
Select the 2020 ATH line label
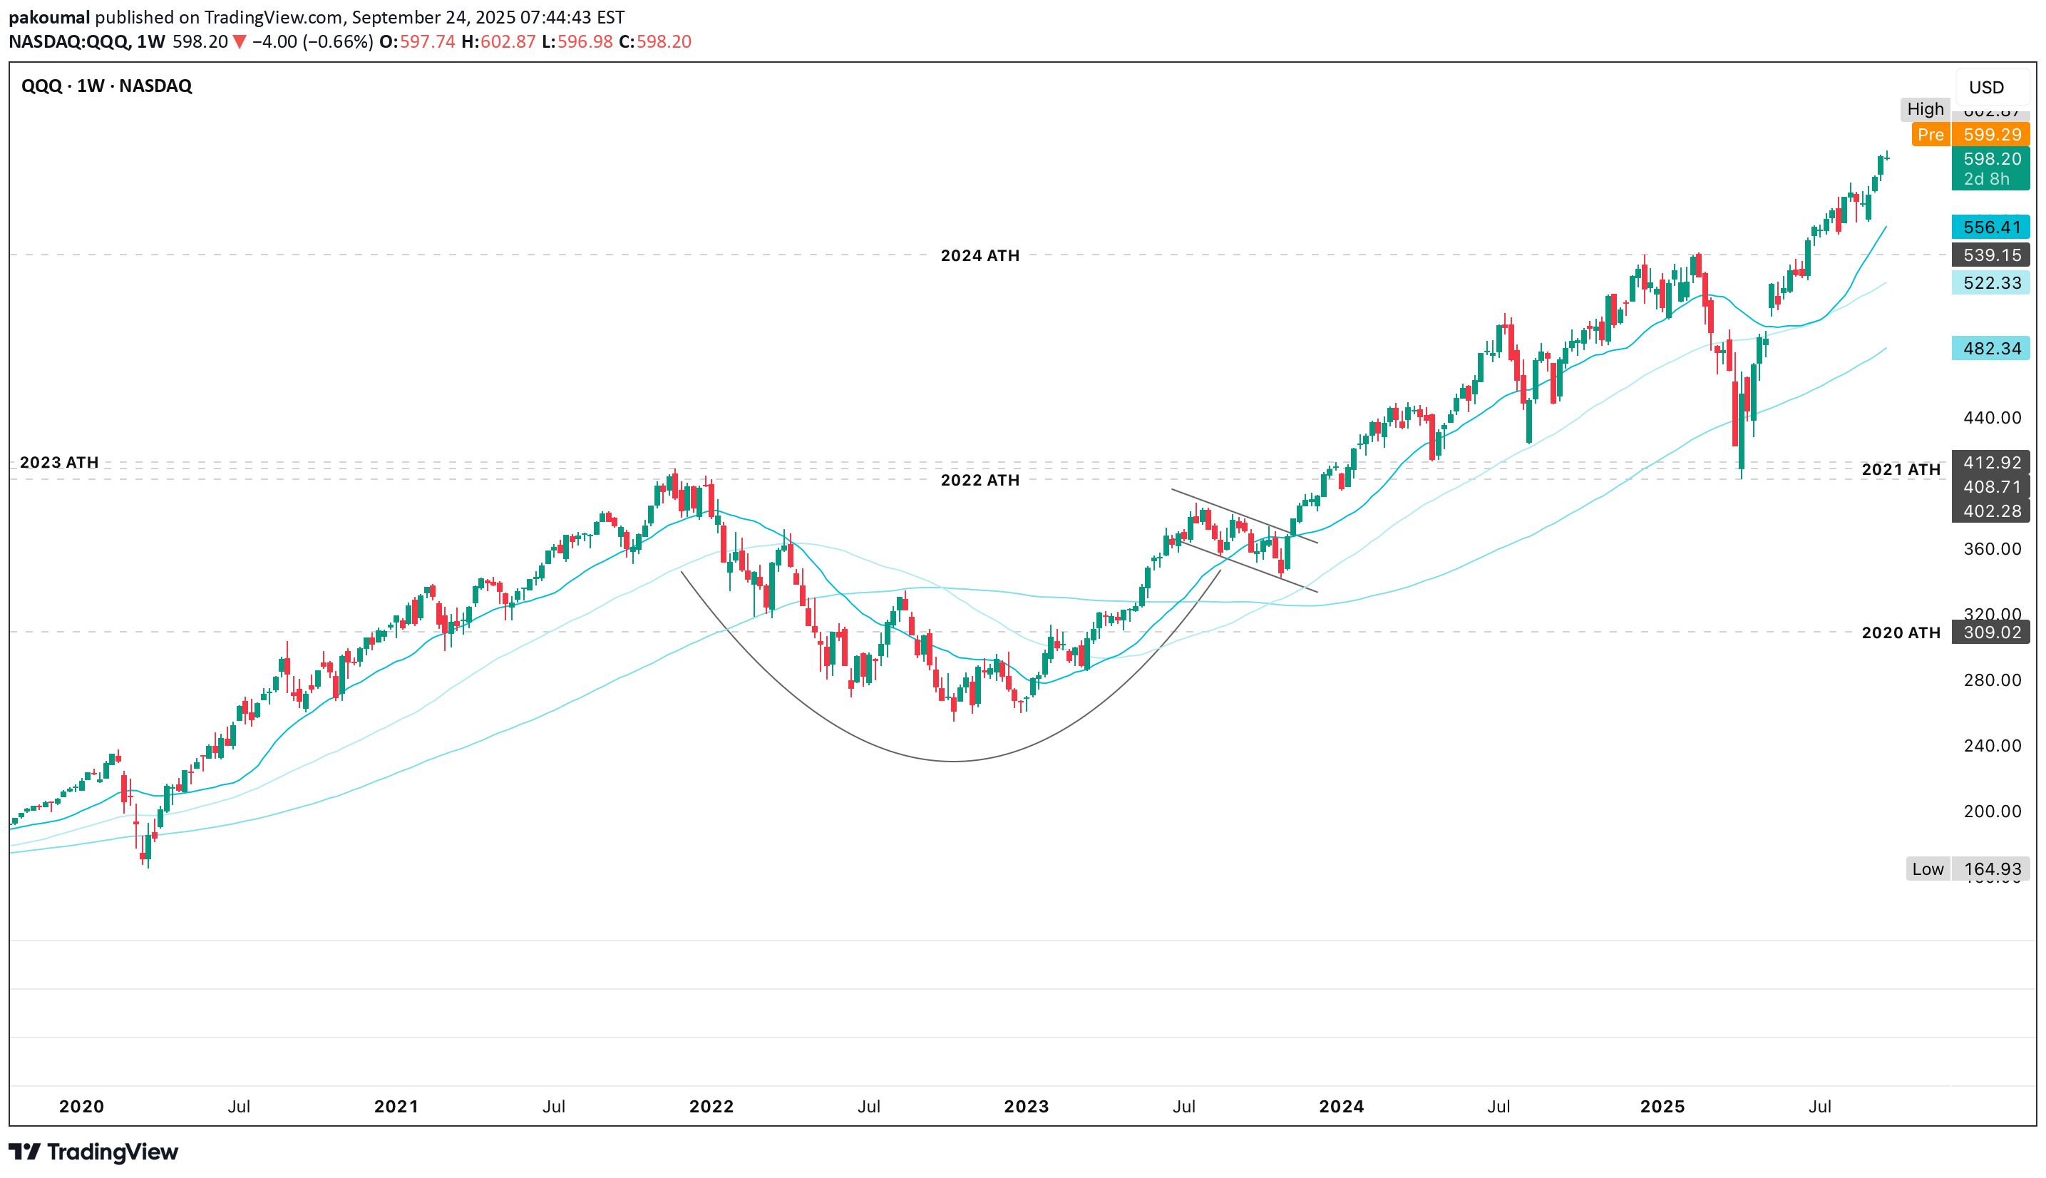tap(1901, 633)
